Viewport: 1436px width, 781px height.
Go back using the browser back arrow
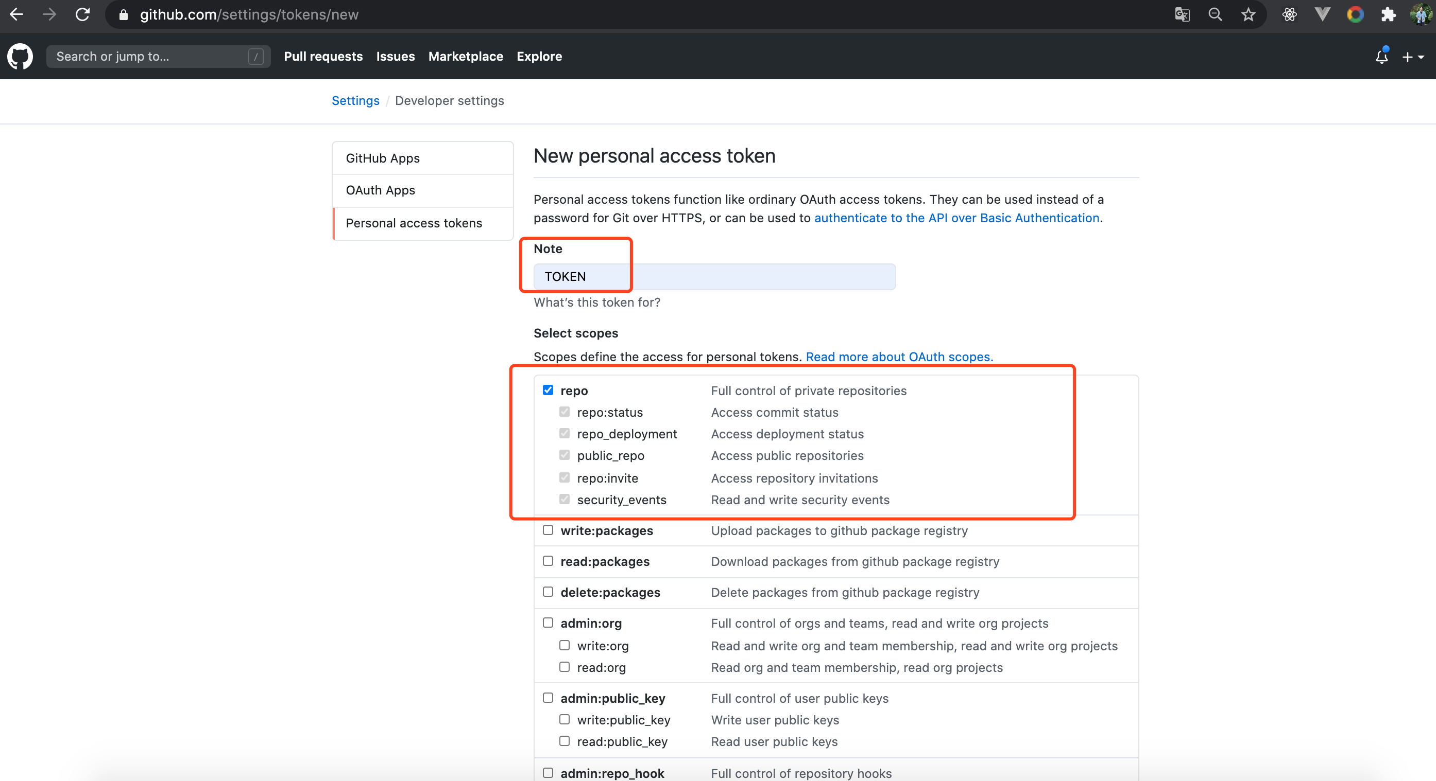[16, 14]
